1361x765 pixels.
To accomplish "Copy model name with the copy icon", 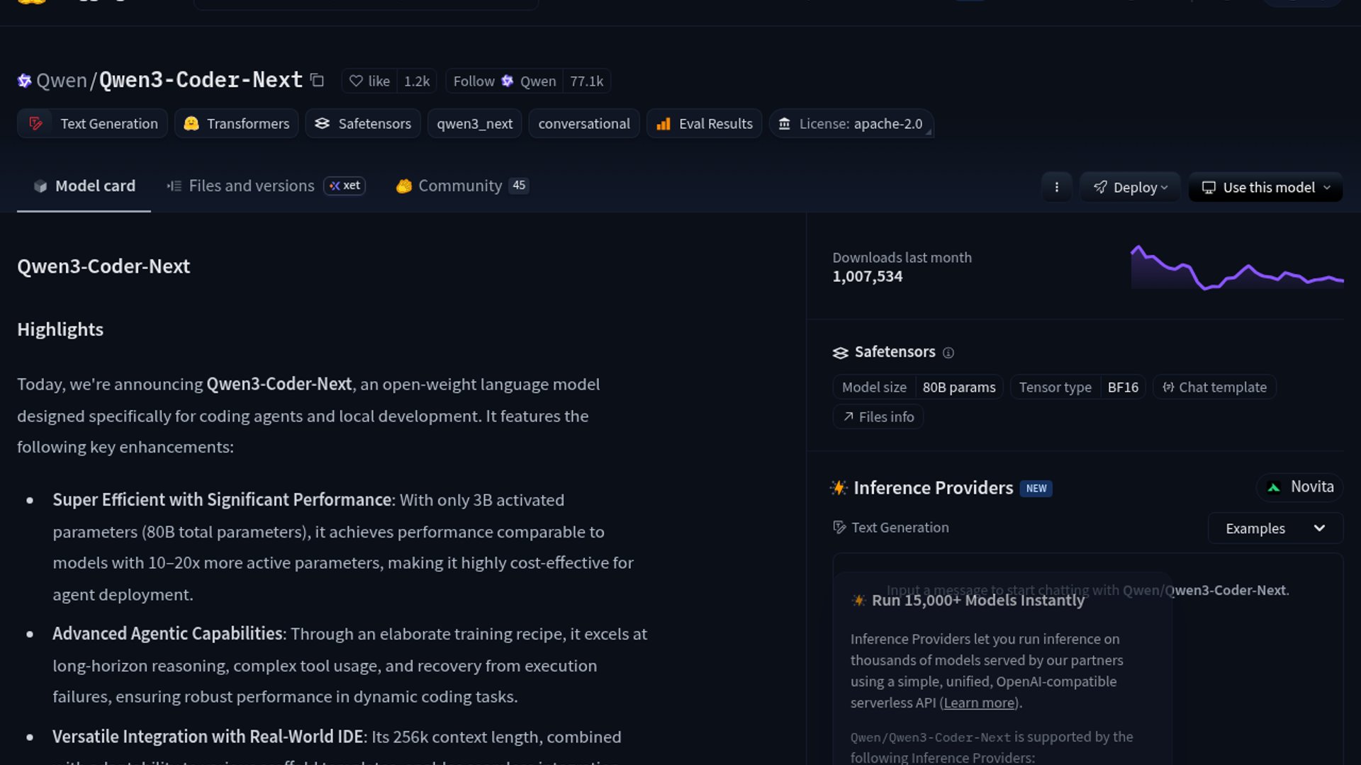I will [x=317, y=81].
